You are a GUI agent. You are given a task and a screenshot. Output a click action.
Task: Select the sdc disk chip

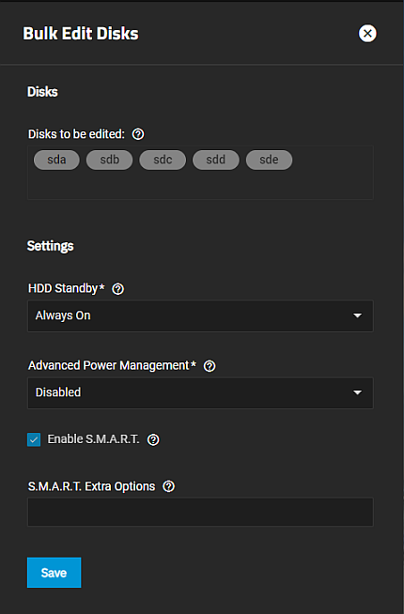tap(163, 160)
